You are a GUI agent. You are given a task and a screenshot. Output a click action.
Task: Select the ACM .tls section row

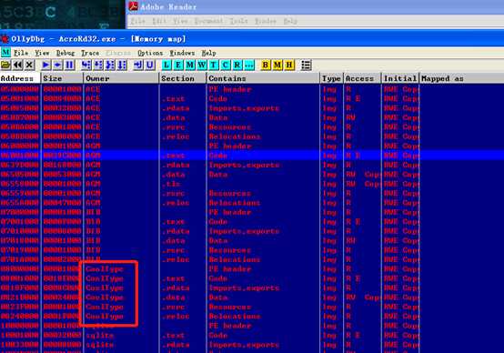(252, 184)
